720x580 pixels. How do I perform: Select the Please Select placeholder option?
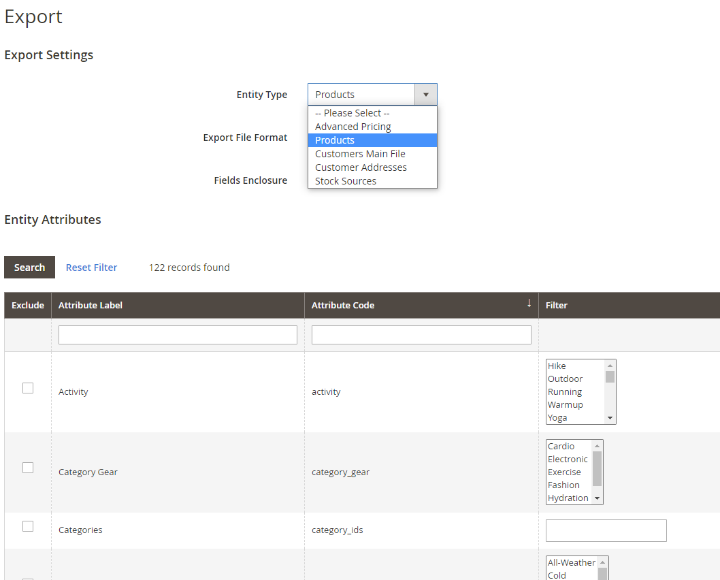352,113
